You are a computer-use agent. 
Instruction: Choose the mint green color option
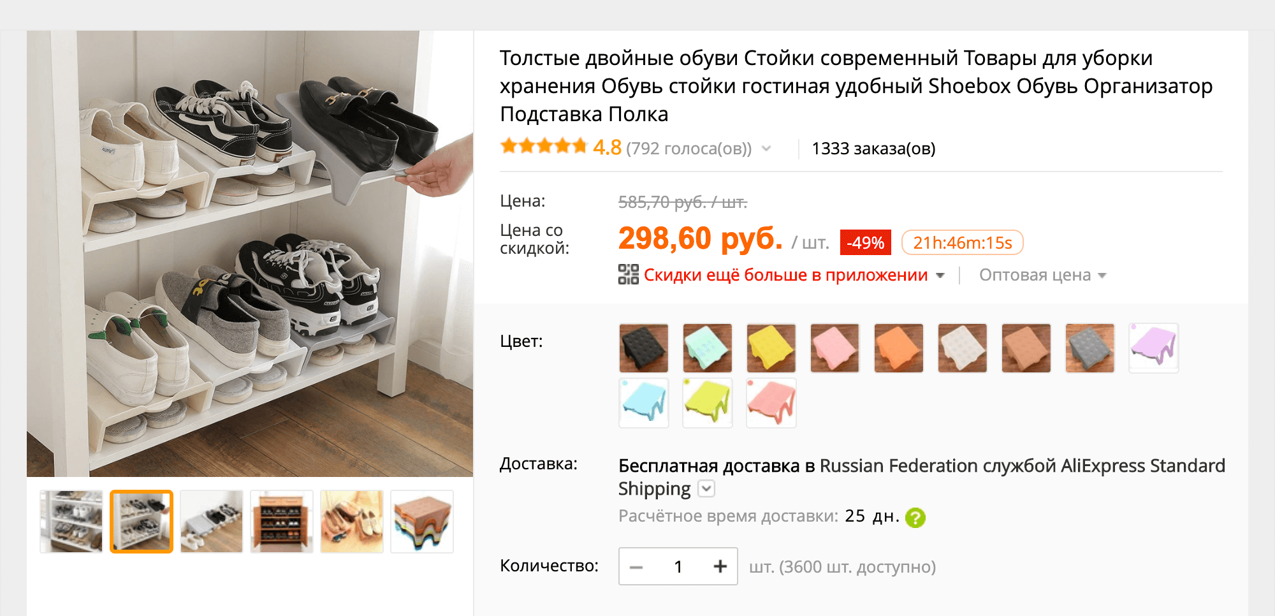pos(708,348)
